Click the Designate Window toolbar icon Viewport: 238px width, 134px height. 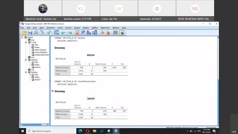122,33
